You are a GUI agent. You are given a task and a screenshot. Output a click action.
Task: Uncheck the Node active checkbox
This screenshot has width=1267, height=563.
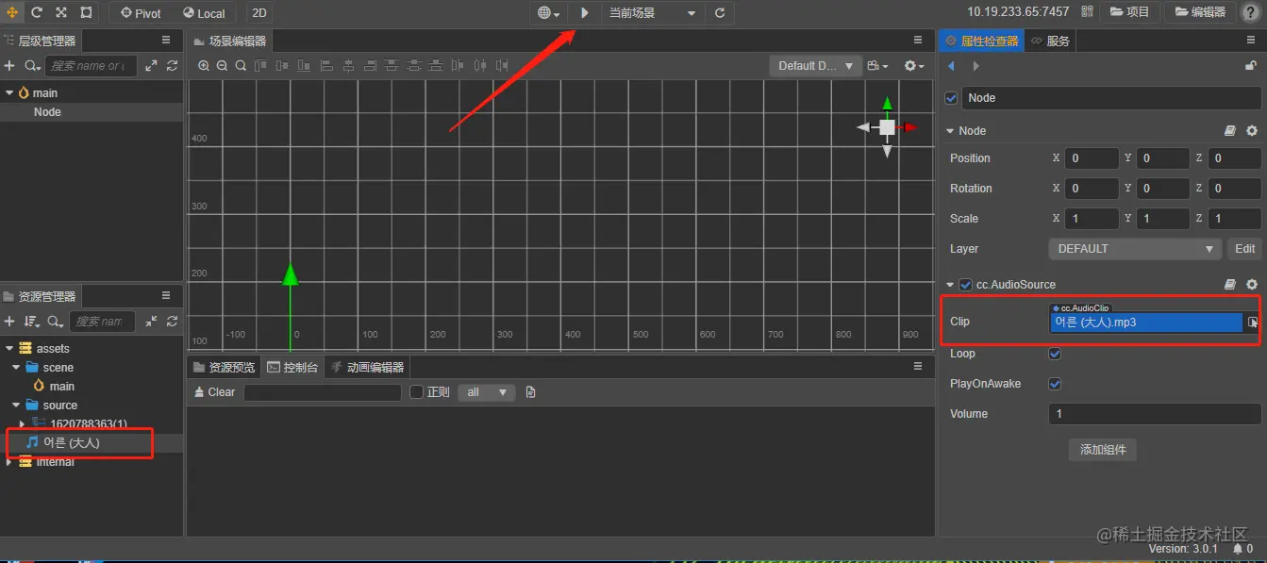951,98
